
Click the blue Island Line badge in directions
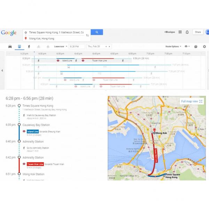33,132
